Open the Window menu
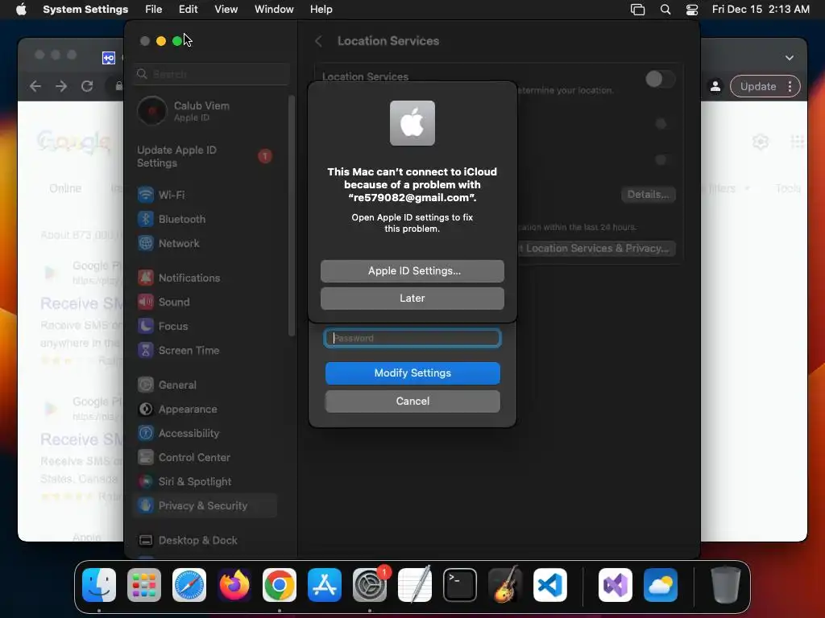 coord(274,10)
